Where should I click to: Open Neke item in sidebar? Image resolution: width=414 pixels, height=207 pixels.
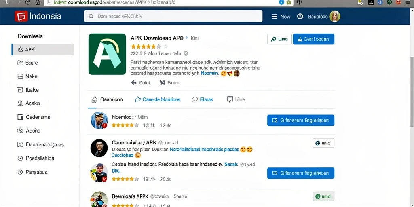pyautogui.click(x=27, y=76)
